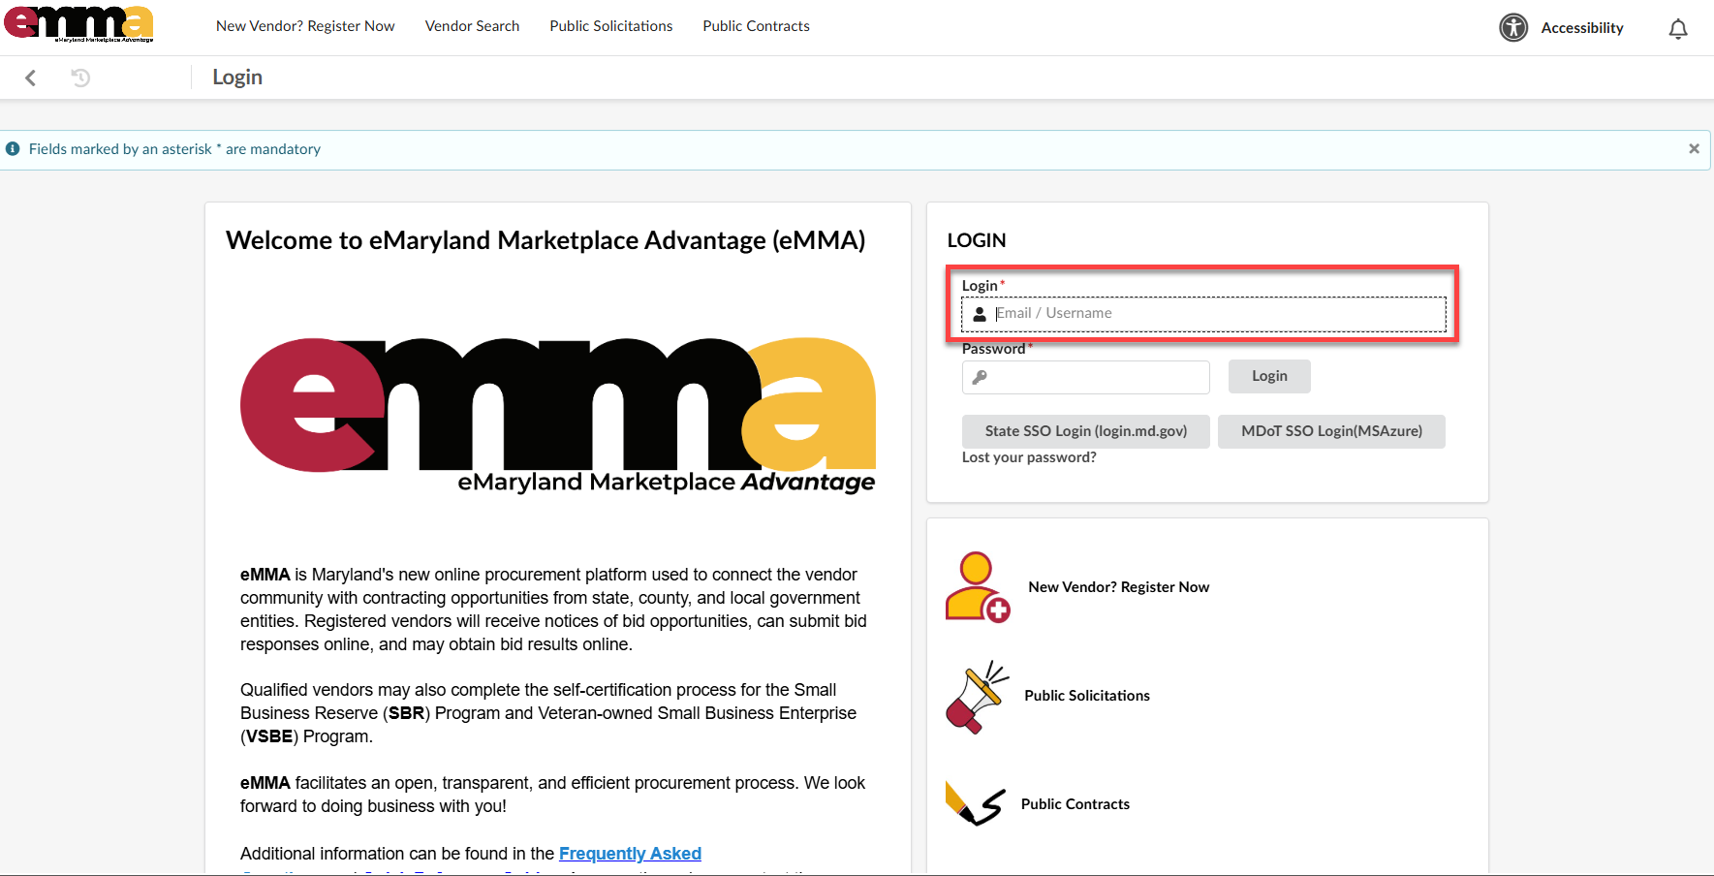Open Public Contracts in top menu
This screenshot has width=1714, height=876.
pyautogui.click(x=757, y=26)
